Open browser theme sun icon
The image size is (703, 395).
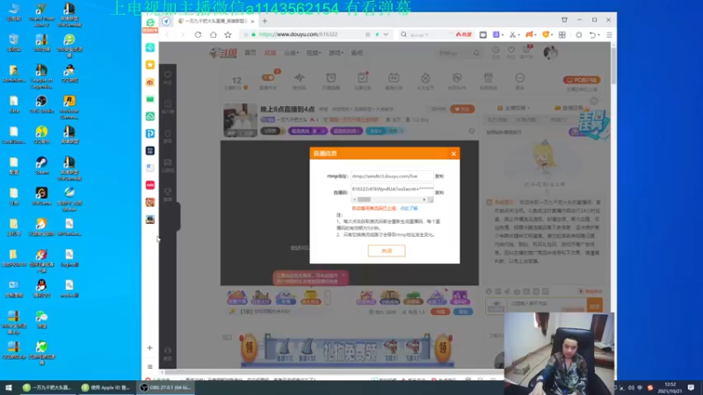click(579, 34)
